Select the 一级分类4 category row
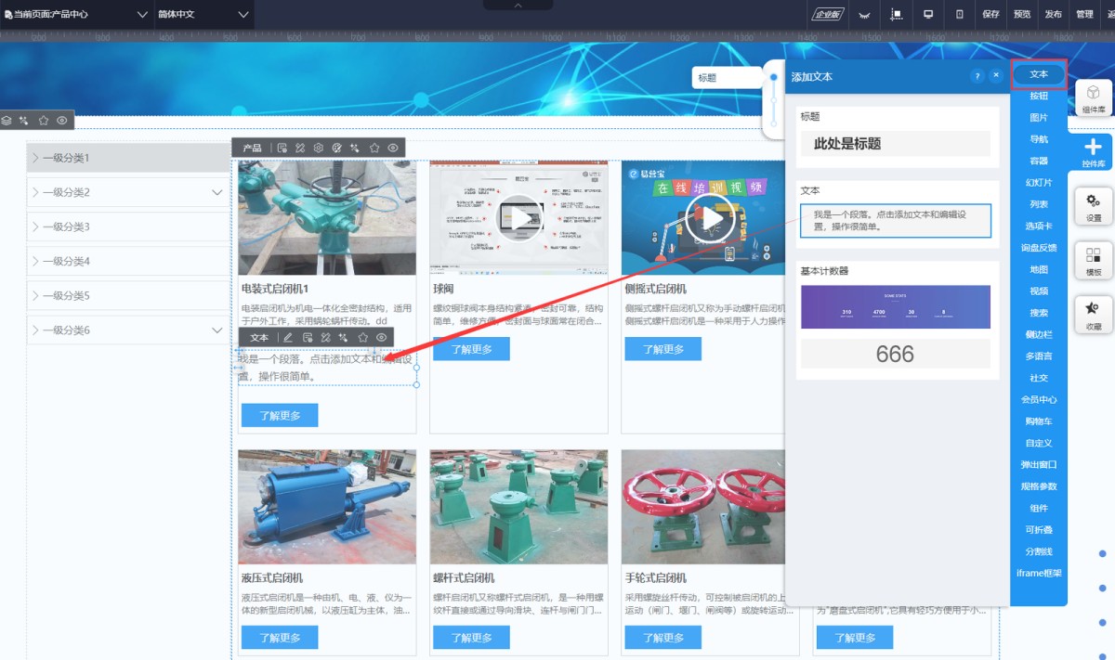 pos(127,261)
